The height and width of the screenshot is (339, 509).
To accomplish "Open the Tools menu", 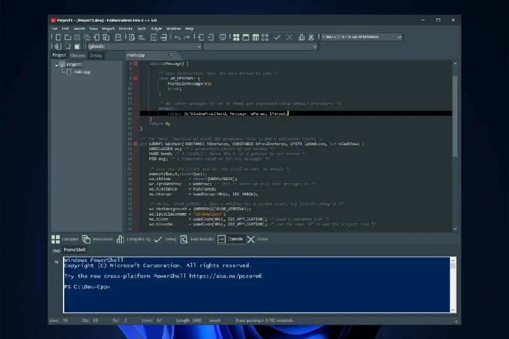I will click(142, 29).
